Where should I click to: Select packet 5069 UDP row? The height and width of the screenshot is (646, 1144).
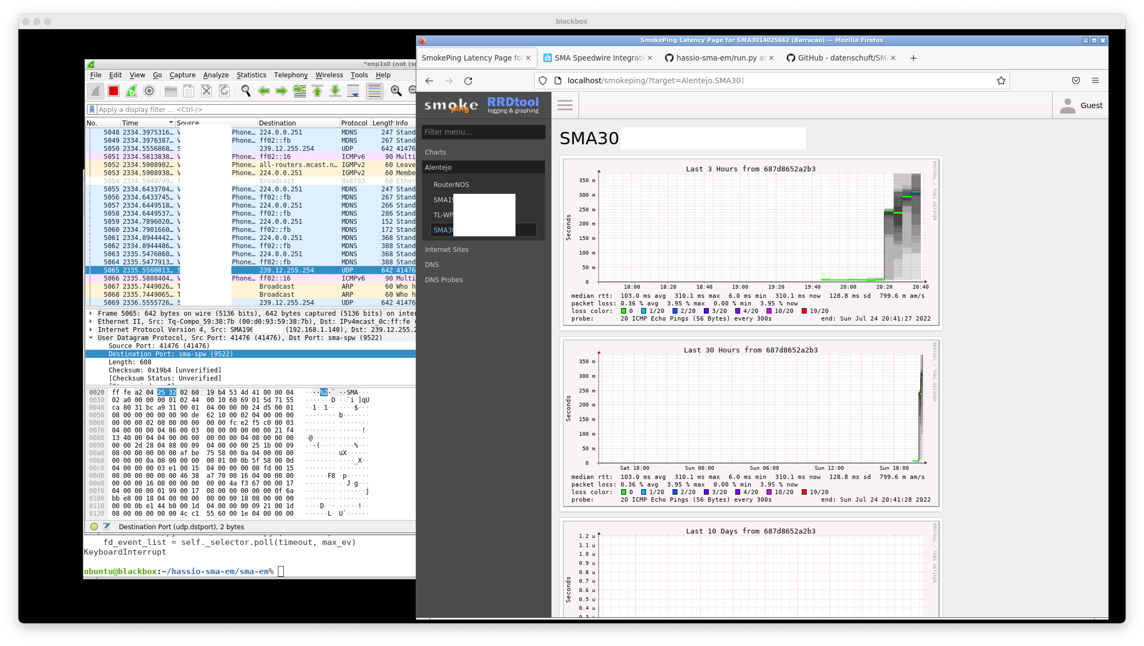point(251,303)
